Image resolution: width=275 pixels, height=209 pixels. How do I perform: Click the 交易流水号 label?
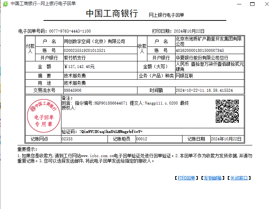44,90
